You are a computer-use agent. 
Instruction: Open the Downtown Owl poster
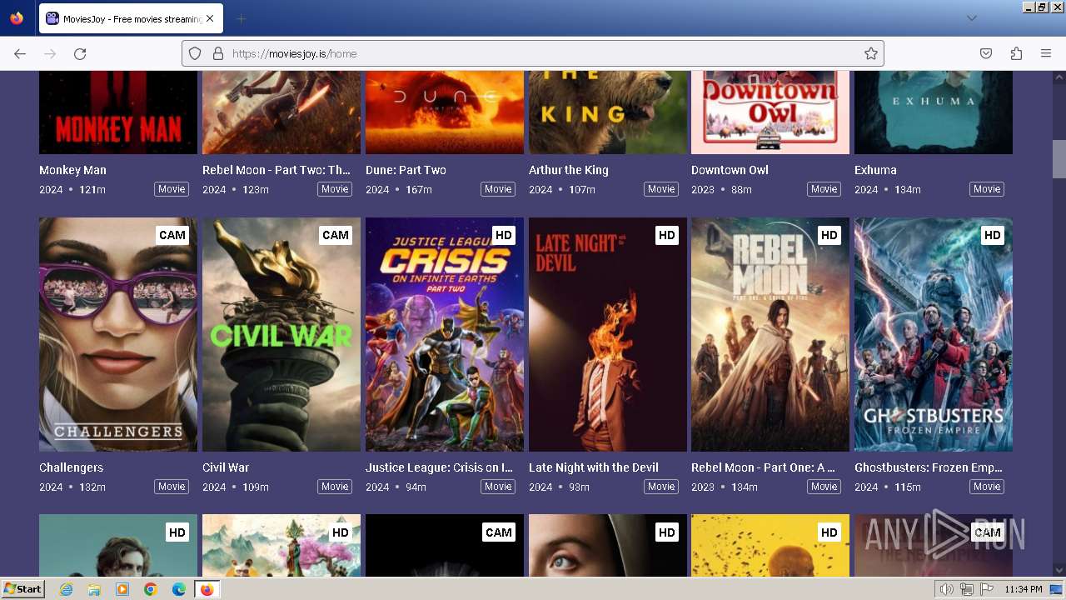(770, 112)
